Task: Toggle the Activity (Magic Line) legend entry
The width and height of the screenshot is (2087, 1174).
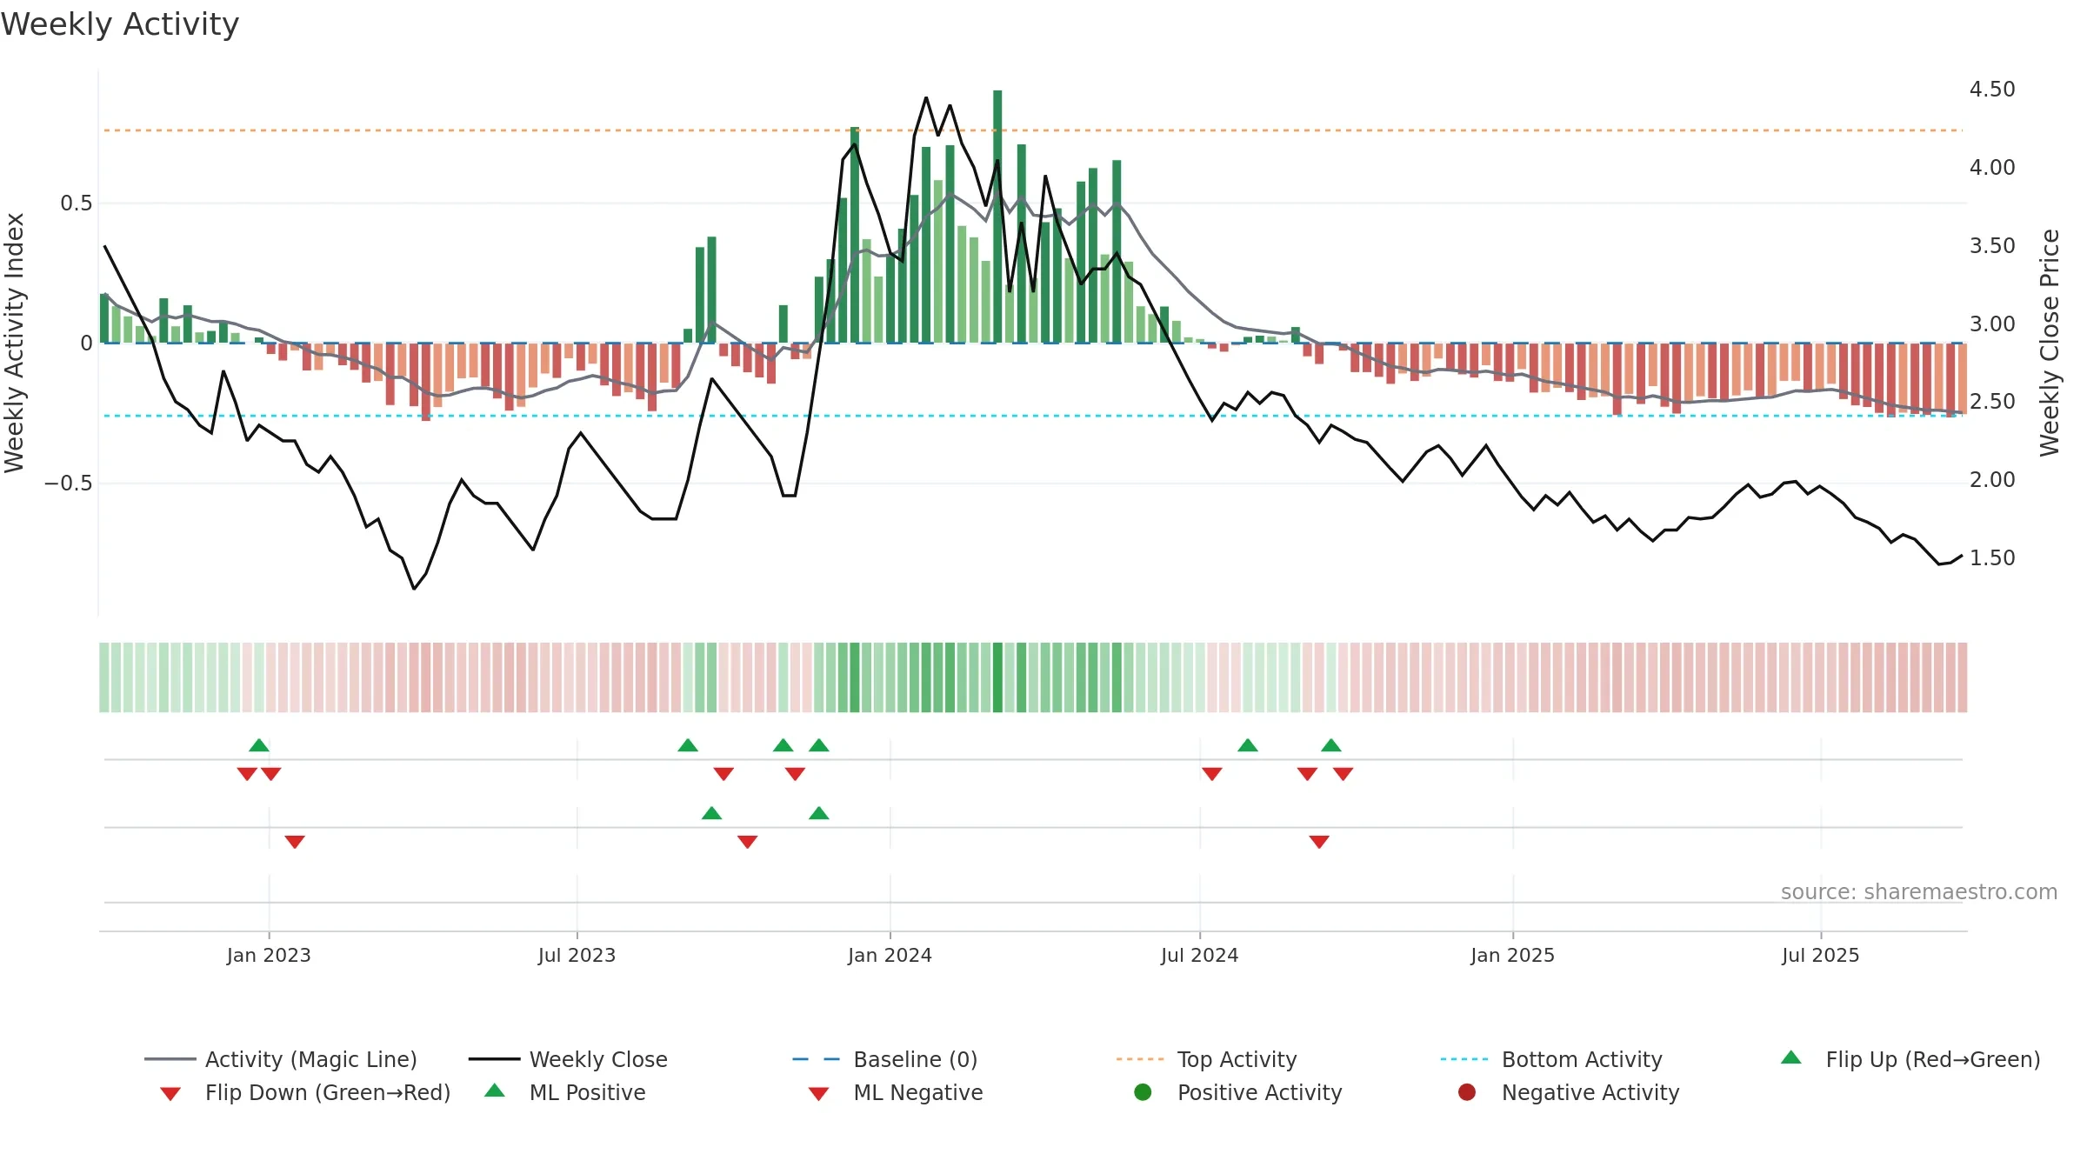Action: point(281,1059)
